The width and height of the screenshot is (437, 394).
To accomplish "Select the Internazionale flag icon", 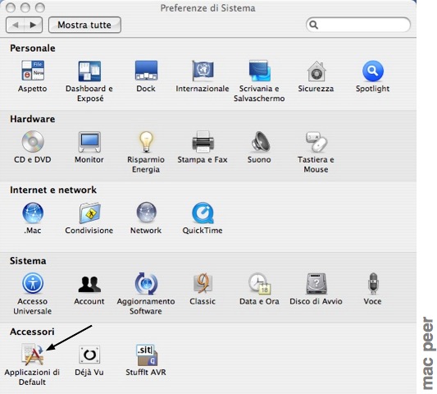I will 203,71.
